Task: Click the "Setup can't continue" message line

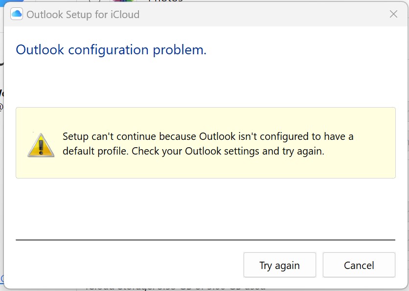Action: (208, 136)
